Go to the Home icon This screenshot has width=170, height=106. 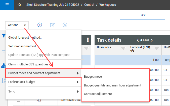[19, 5]
